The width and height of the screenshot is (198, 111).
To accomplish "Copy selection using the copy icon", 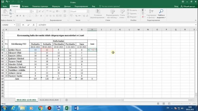I will (11, 13).
